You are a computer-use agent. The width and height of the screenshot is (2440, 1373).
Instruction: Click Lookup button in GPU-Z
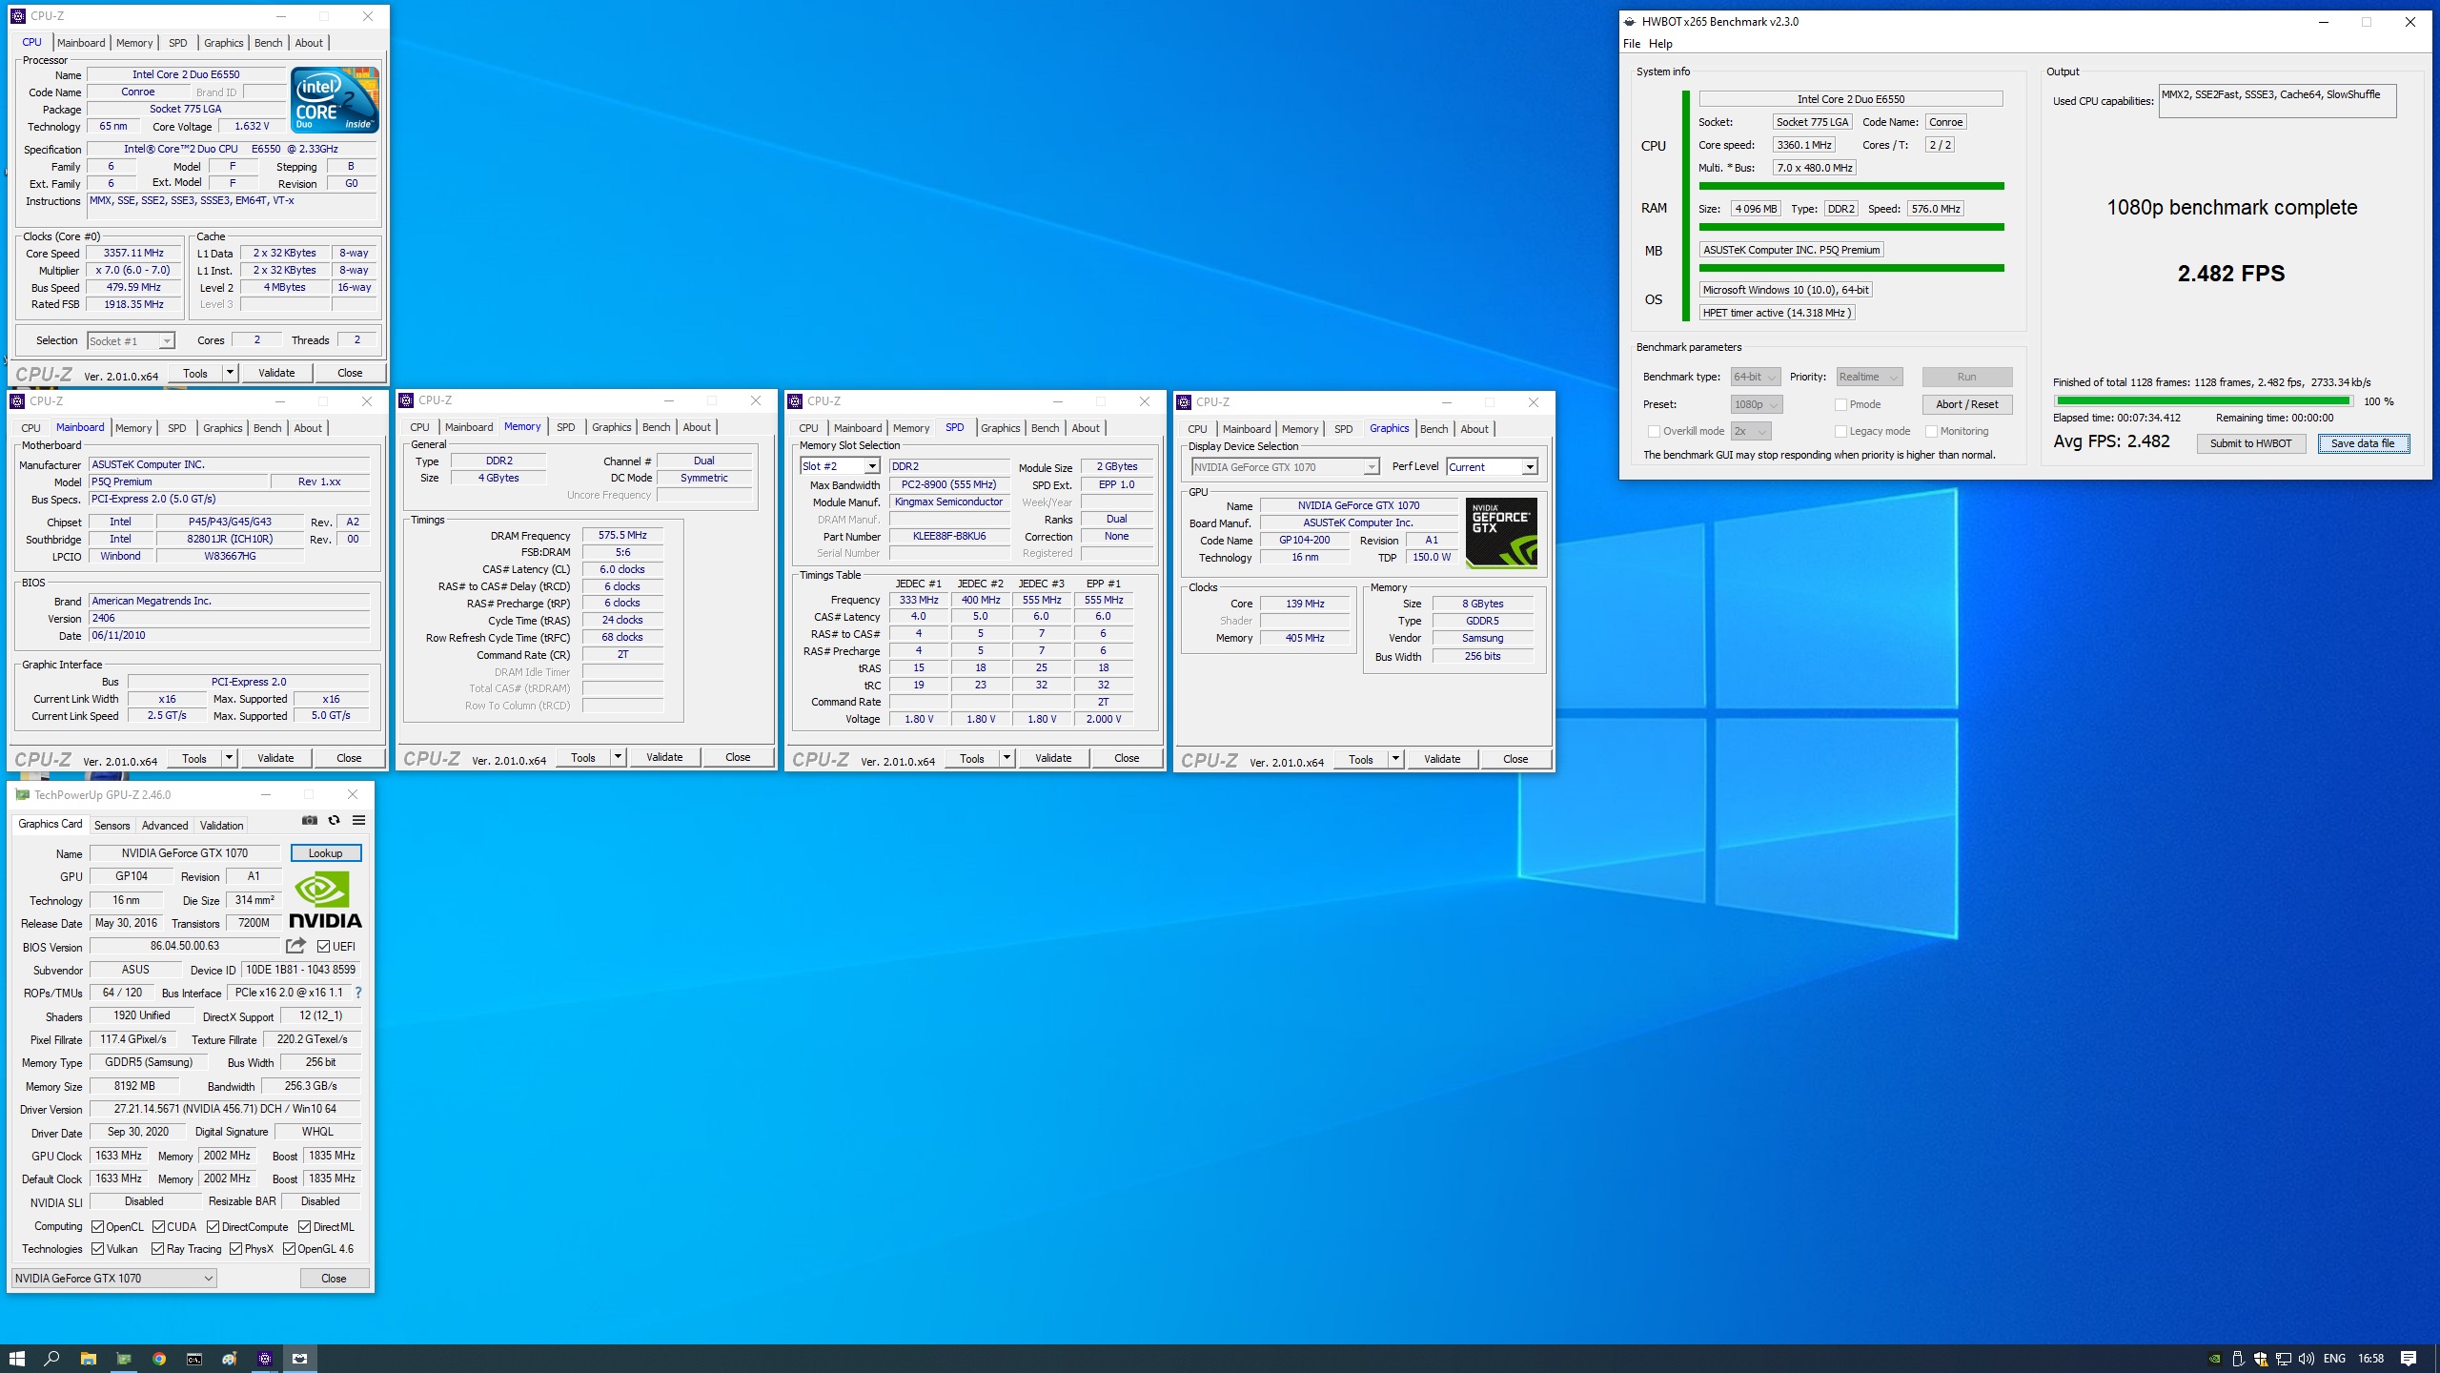point(325,853)
